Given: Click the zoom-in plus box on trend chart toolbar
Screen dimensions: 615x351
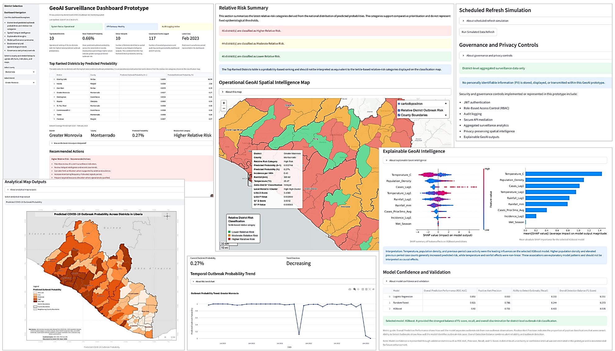Looking at the screenshot, I should (x=363, y=289).
